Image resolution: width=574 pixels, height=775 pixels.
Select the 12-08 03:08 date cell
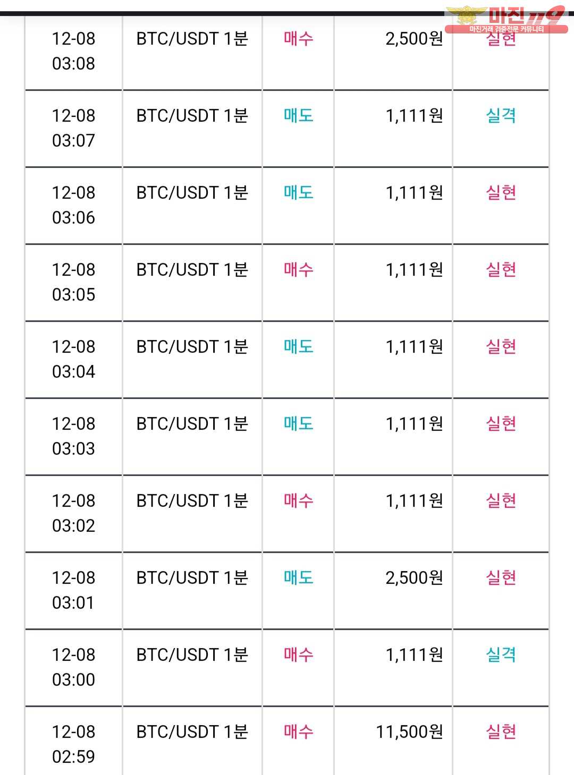73,51
